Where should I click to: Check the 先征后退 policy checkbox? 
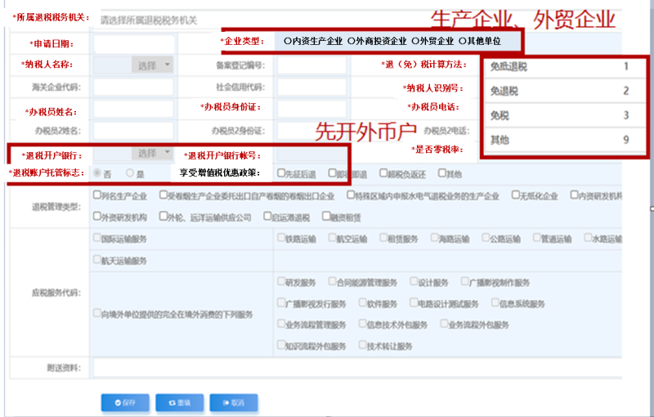coord(281,173)
